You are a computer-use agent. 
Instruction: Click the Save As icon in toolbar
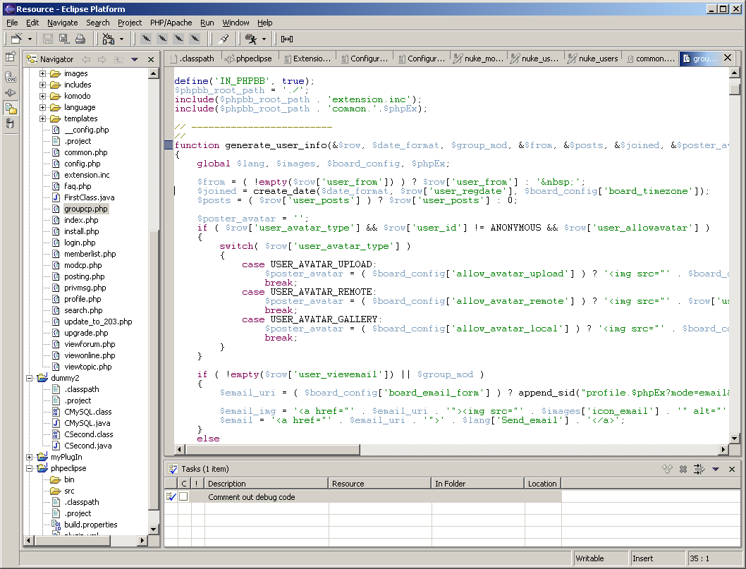coord(63,39)
